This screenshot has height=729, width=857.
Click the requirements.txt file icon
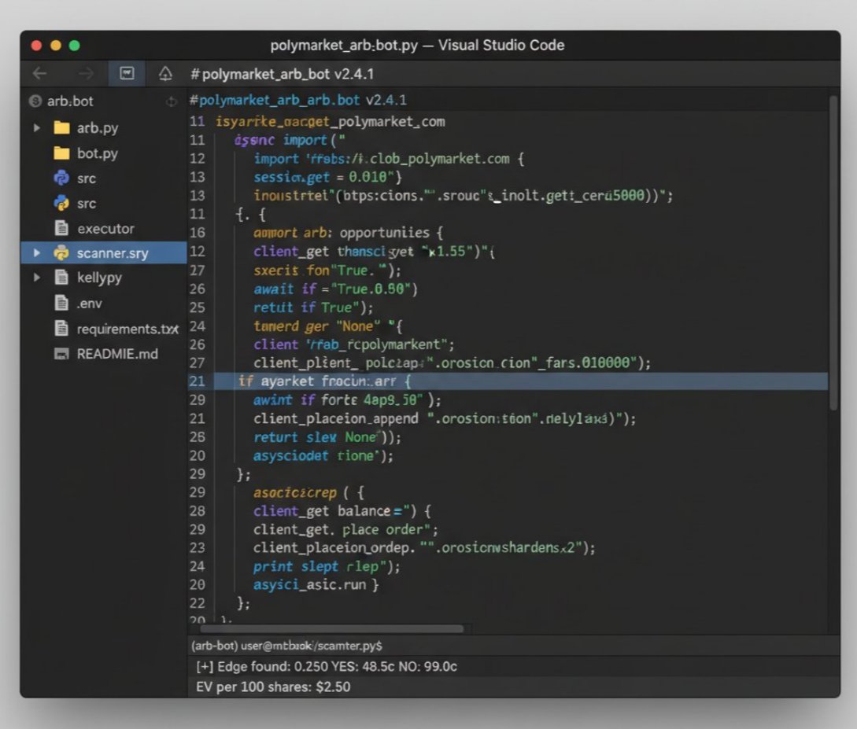(61, 329)
